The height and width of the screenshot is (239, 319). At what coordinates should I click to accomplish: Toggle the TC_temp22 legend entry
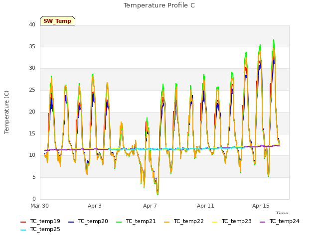[184, 221]
